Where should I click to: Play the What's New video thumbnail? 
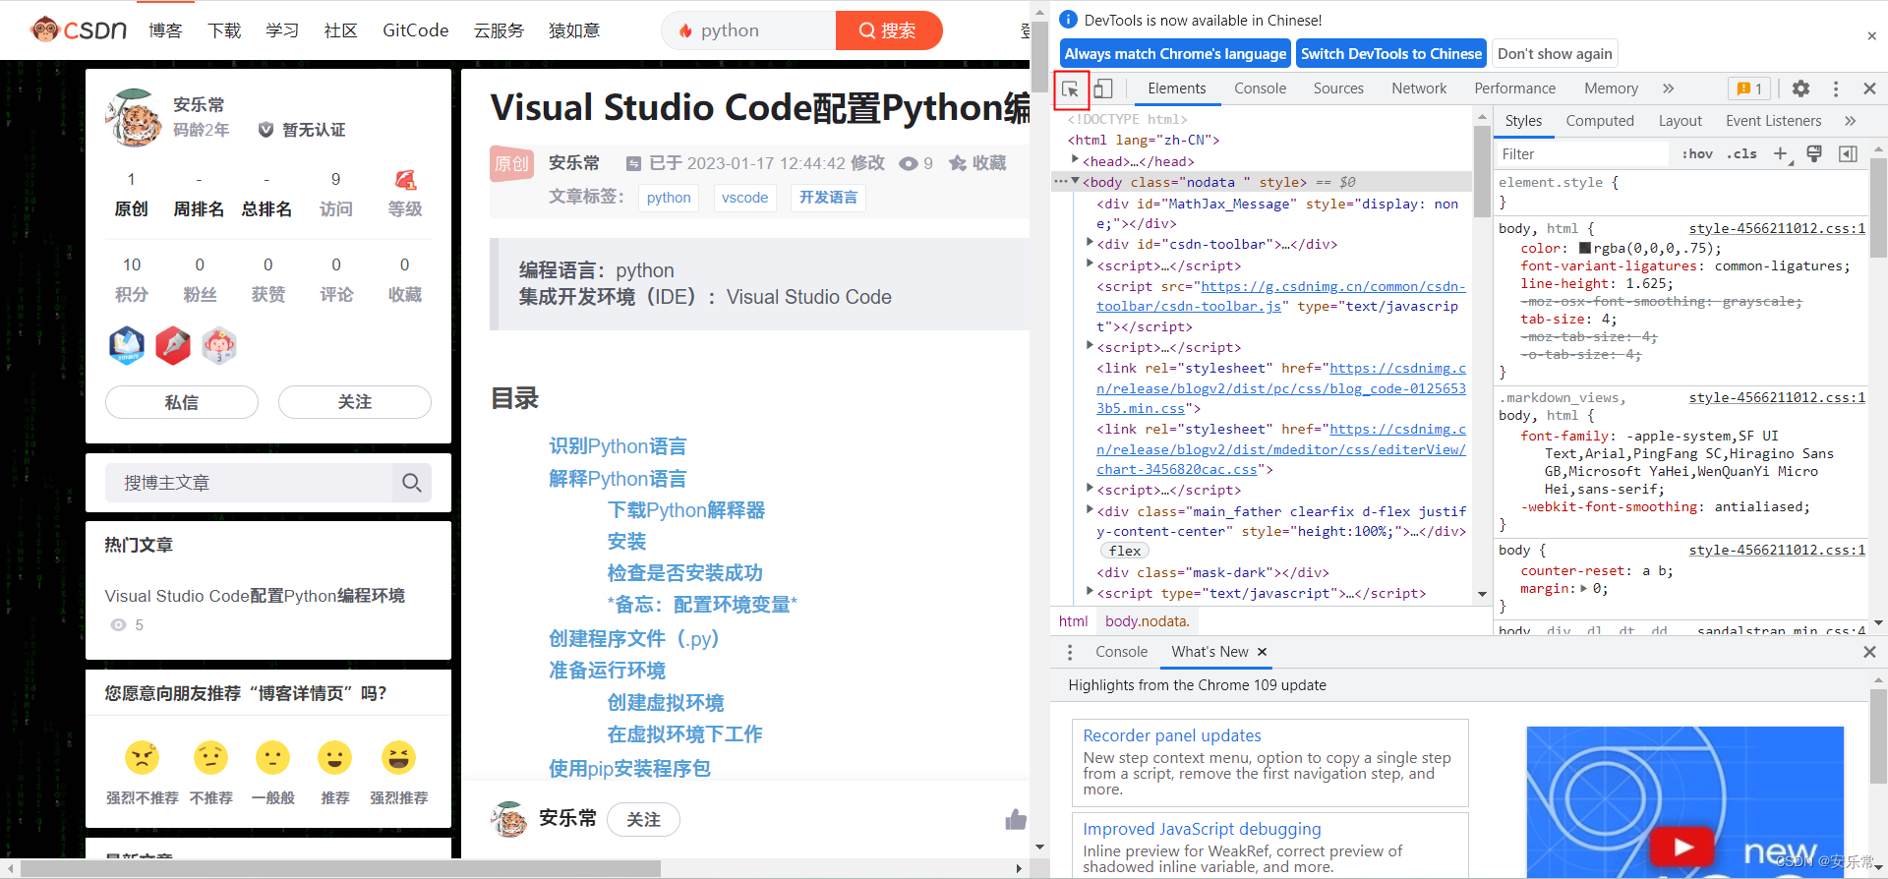(x=1681, y=847)
